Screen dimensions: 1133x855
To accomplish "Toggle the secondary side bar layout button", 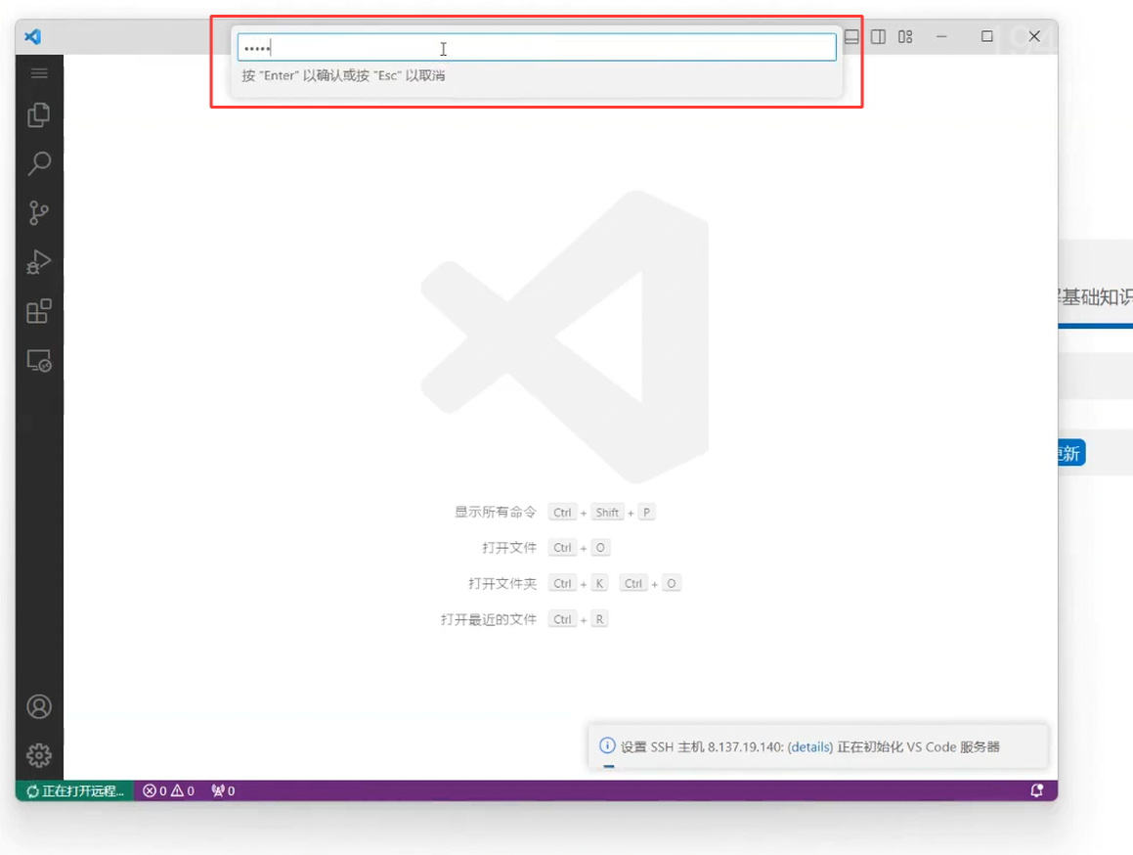I will coord(878,37).
